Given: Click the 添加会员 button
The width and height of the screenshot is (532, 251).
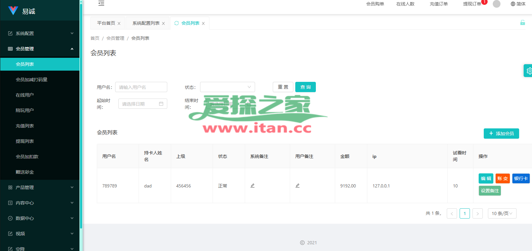Looking at the screenshot, I should pyautogui.click(x=501, y=134).
